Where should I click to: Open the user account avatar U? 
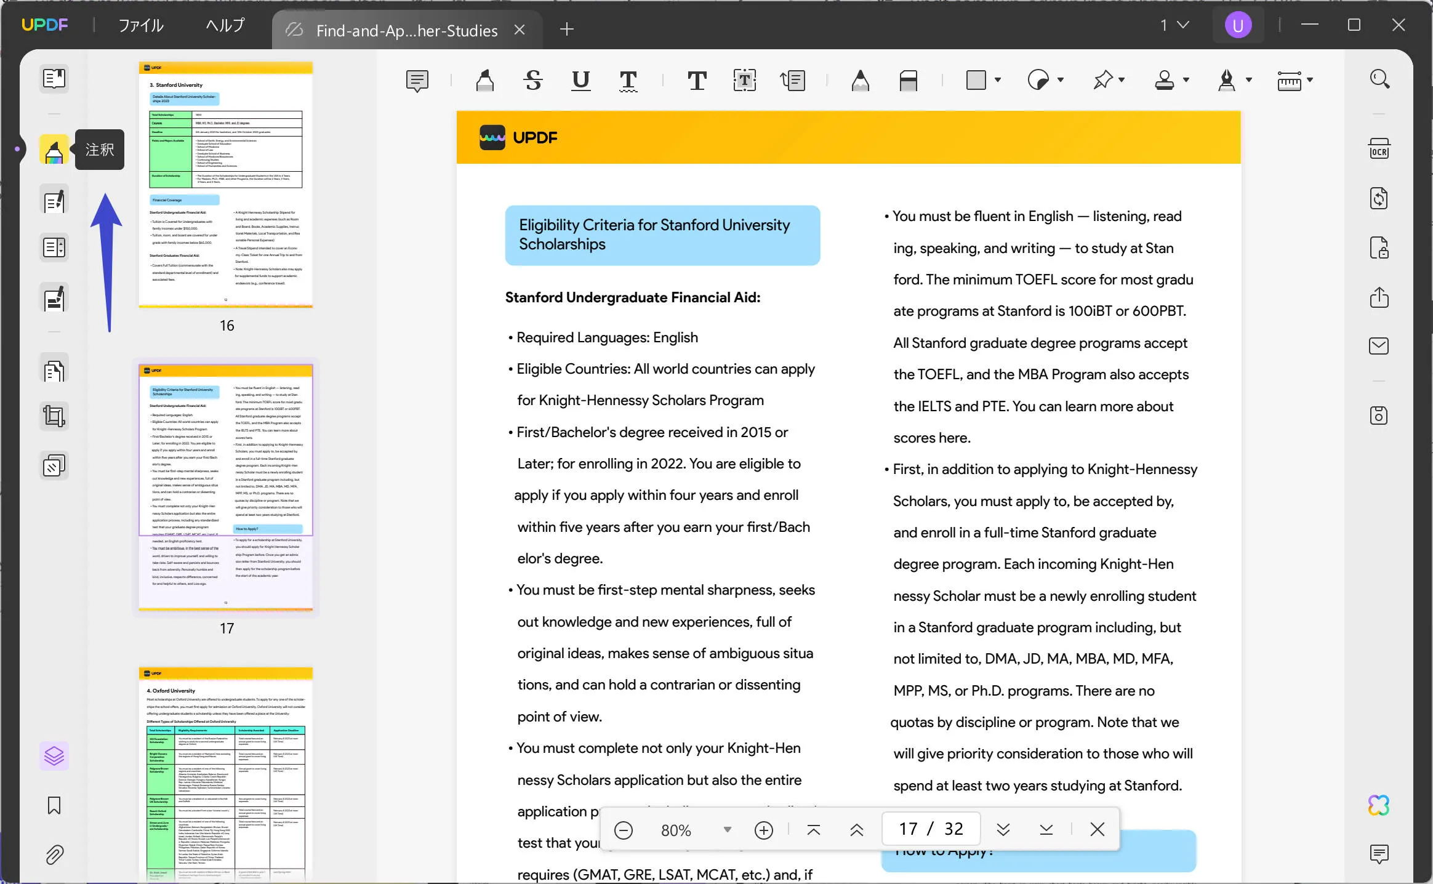pyautogui.click(x=1237, y=25)
